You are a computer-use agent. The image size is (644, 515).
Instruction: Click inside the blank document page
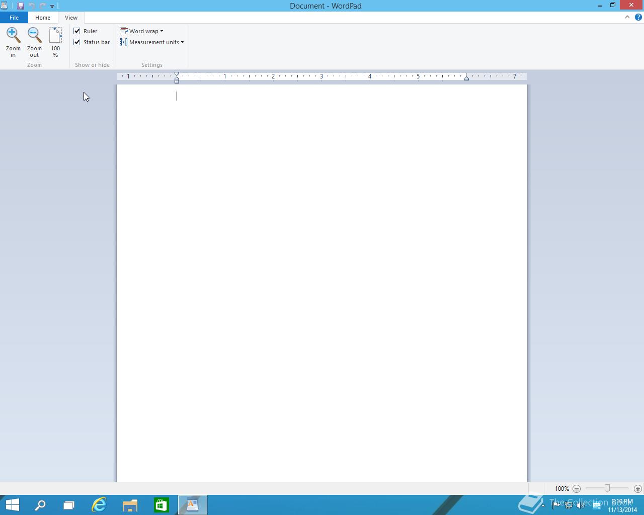(x=322, y=283)
